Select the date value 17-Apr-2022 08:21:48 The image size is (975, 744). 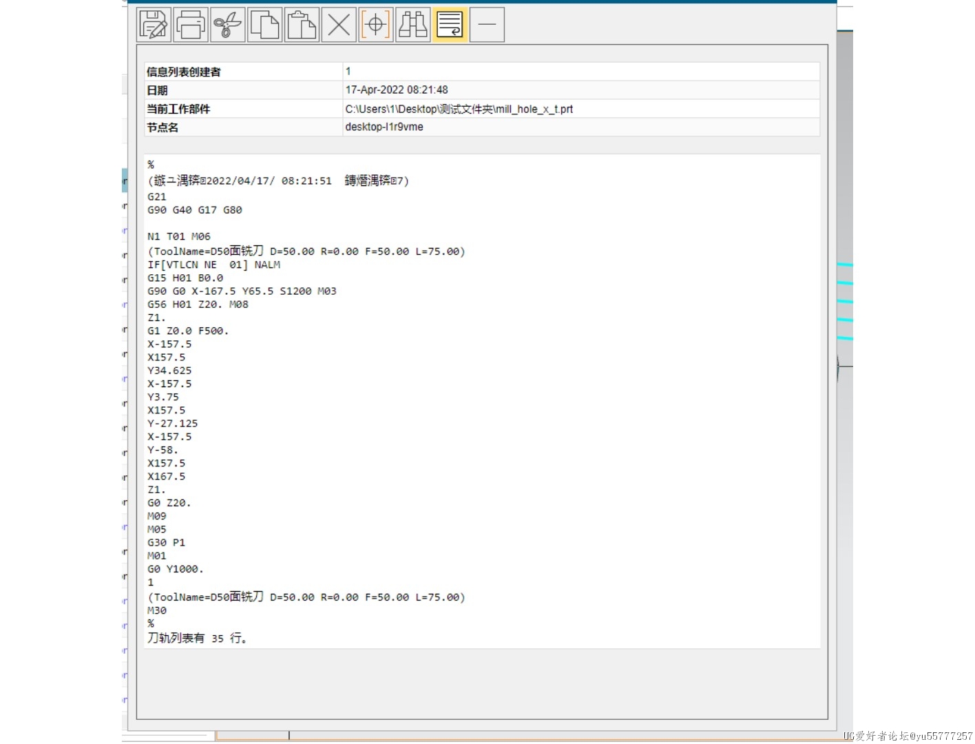[x=397, y=90]
